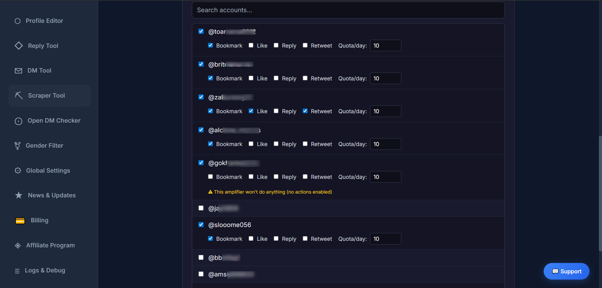
Task: Click Quota/day field for @zal account
Action: pos(385,111)
